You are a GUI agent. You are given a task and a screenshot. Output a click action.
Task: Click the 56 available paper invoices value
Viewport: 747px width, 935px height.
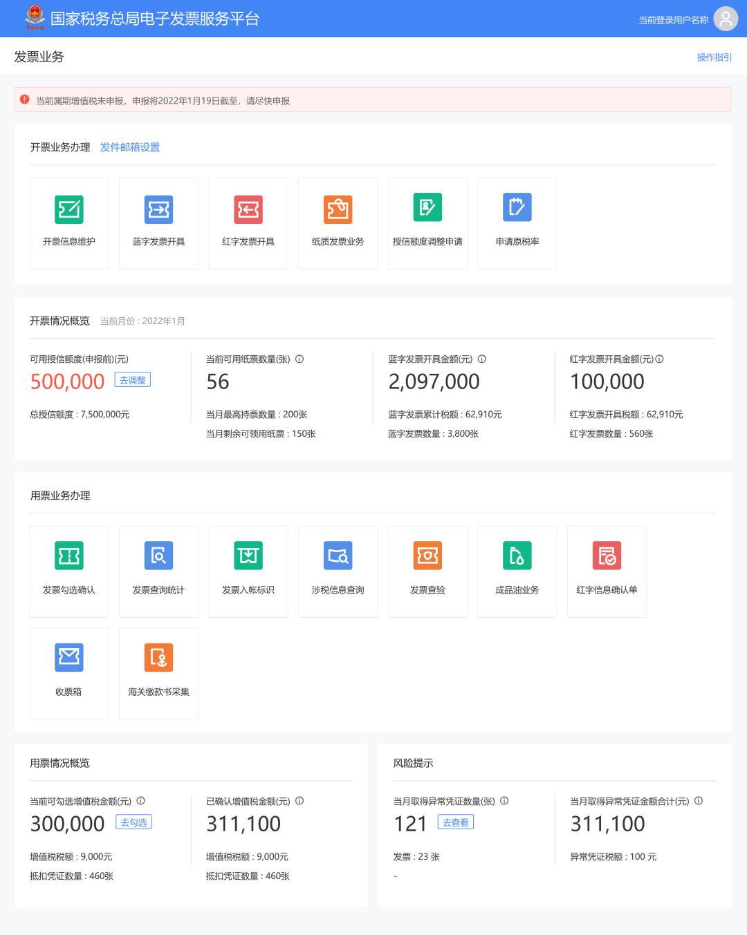click(x=218, y=381)
